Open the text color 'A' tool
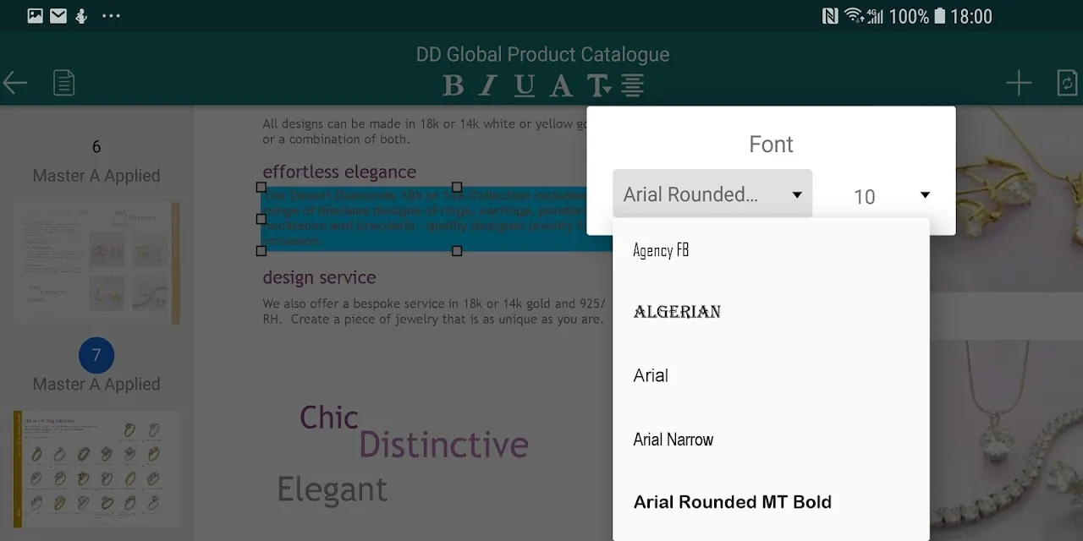 (561, 85)
